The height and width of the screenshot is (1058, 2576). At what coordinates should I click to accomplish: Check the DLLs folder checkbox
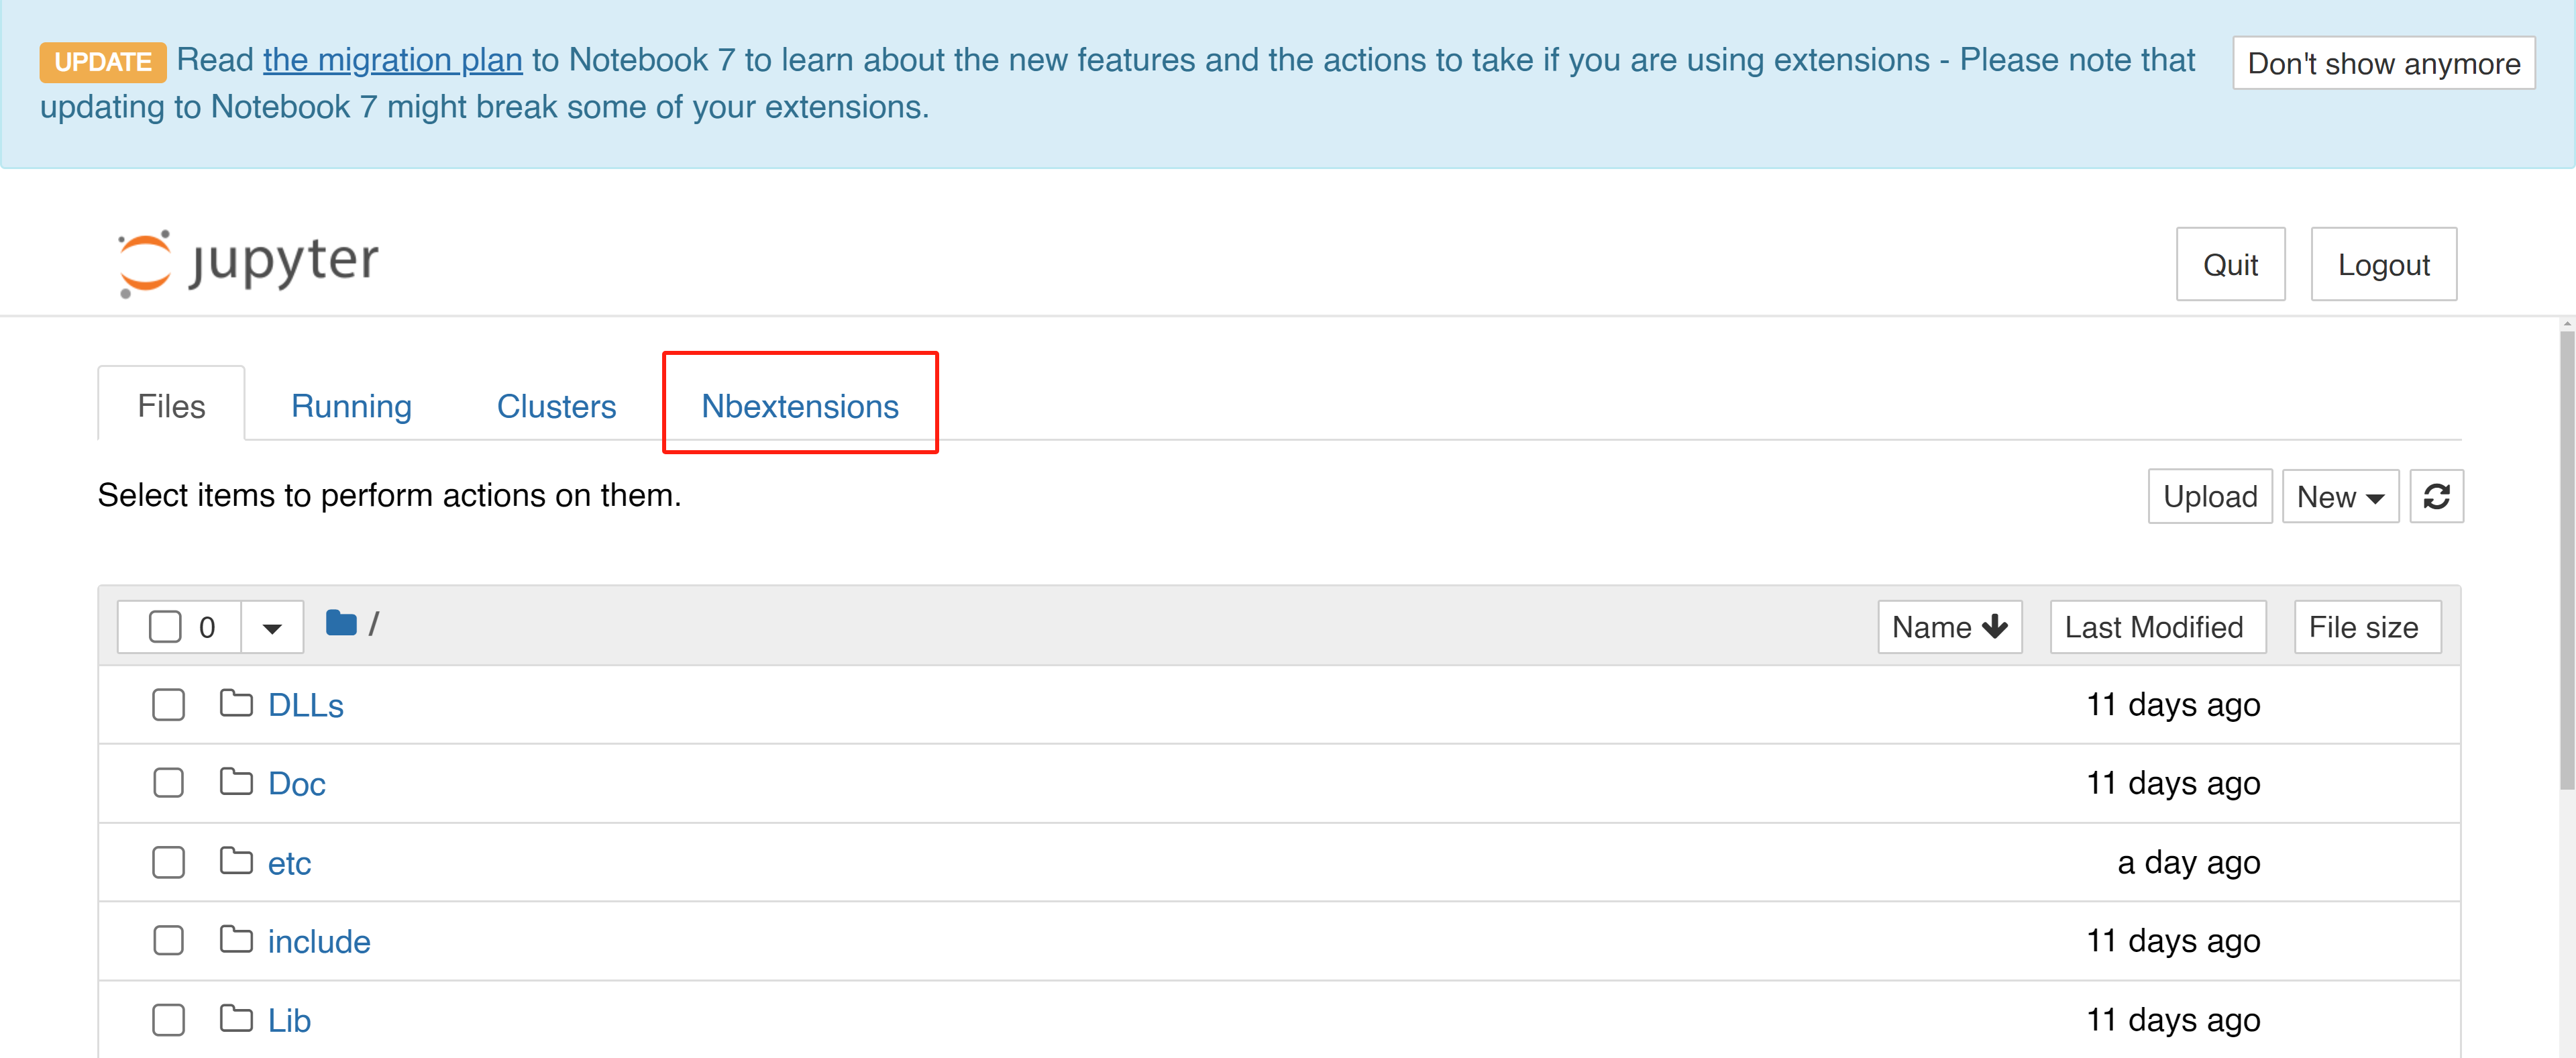pos(168,705)
